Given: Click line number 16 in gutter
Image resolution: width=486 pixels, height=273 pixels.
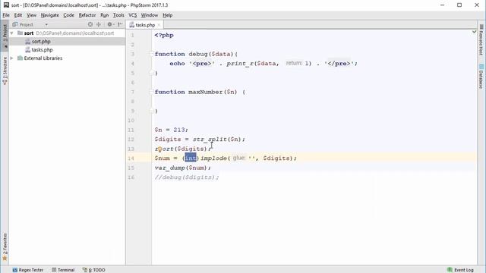Looking at the screenshot, I should pyautogui.click(x=131, y=177).
